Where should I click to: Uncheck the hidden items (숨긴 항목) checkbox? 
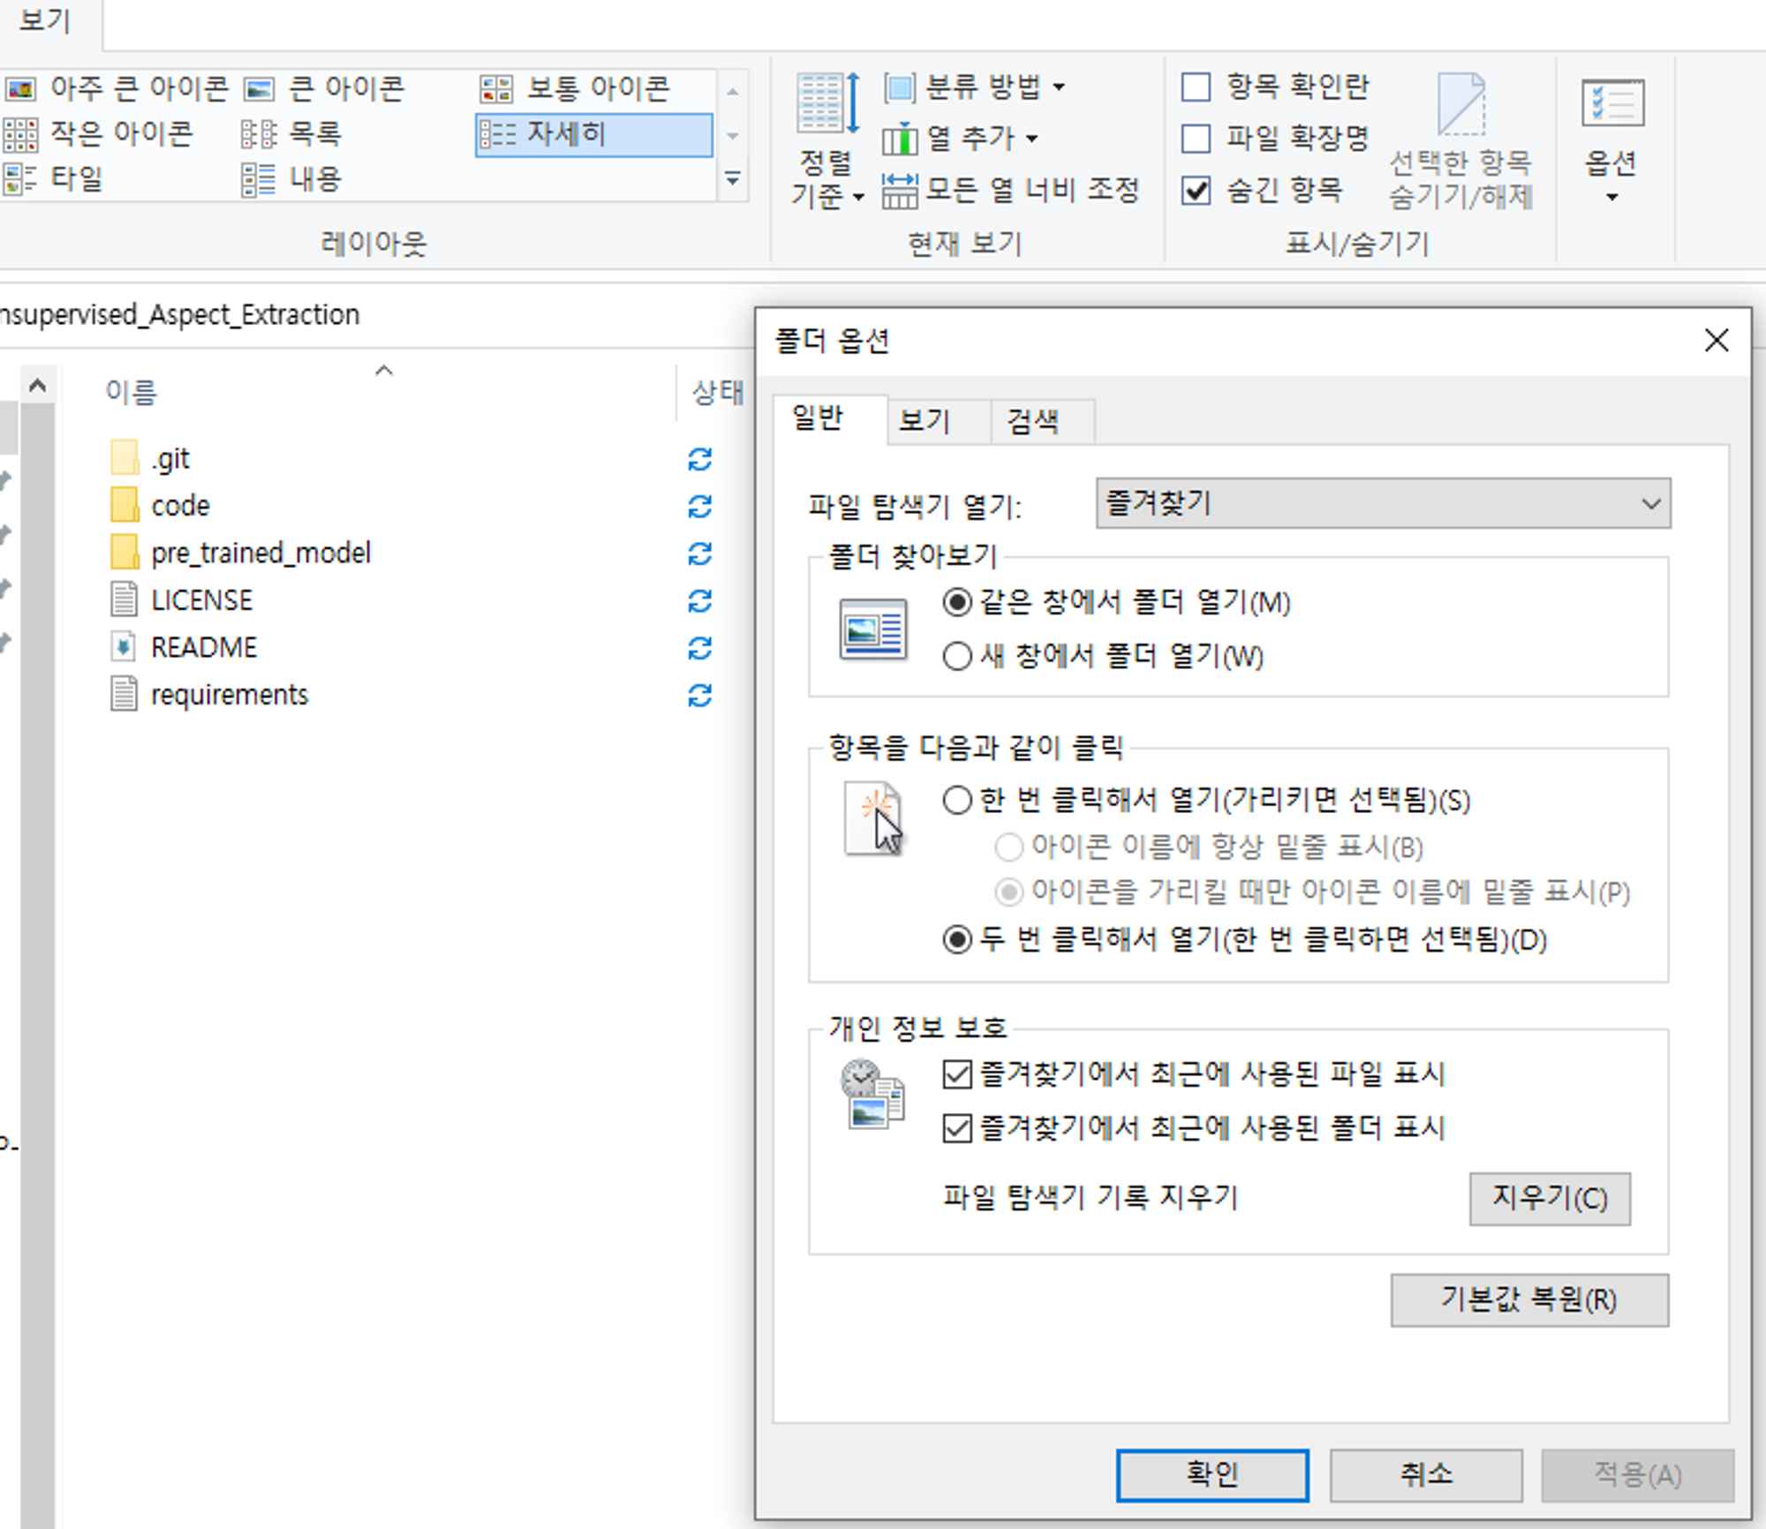[x=1196, y=190]
